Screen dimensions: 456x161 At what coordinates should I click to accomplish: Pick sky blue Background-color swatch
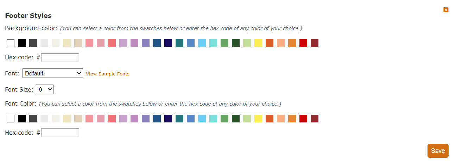[202, 43]
